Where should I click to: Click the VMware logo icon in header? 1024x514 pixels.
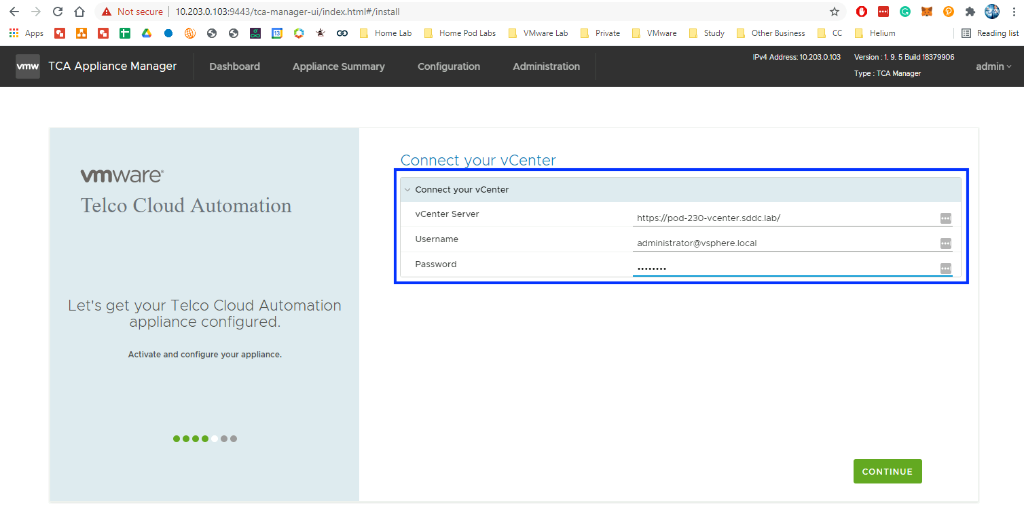(x=27, y=66)
